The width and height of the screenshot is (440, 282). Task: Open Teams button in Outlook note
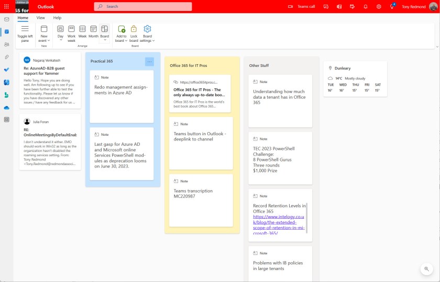click(201, 143)
